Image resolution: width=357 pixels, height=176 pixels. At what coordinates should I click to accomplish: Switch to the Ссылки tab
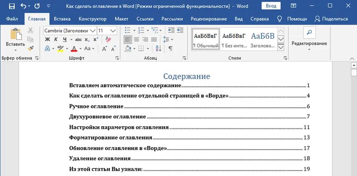coord(145,19)
